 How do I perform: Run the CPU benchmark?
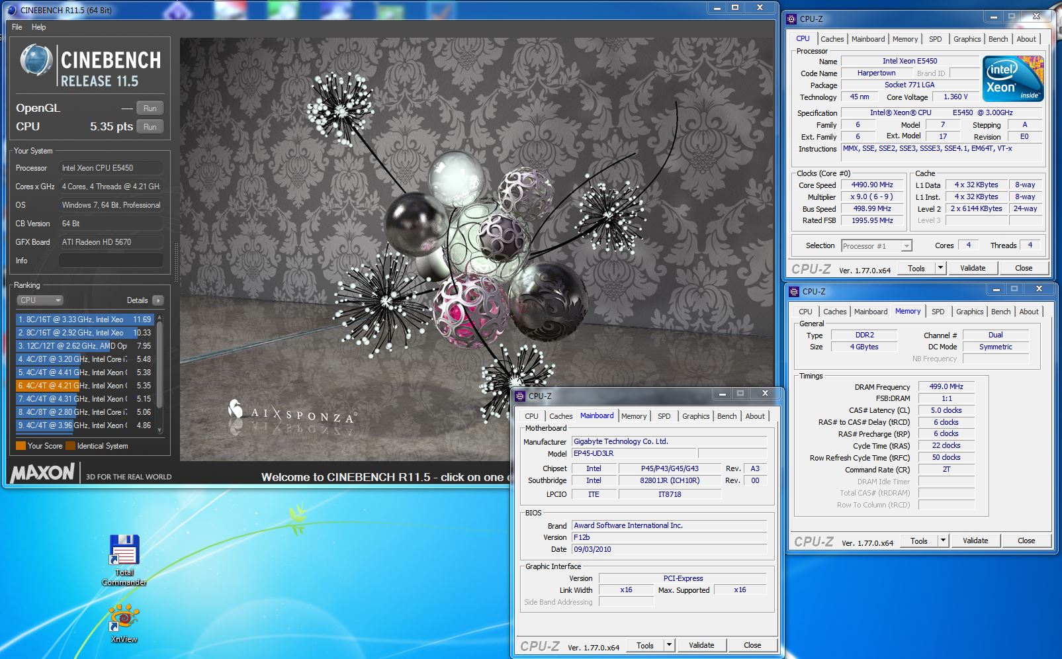pyautogui.click(x=150, y=126)
